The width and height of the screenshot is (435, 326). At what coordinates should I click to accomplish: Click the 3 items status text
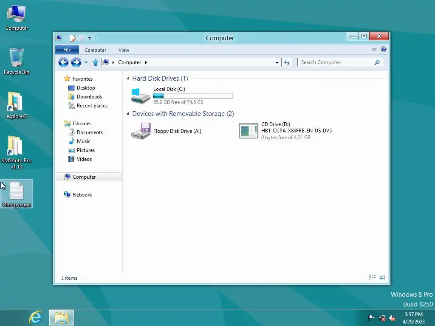tap(69, 278)
